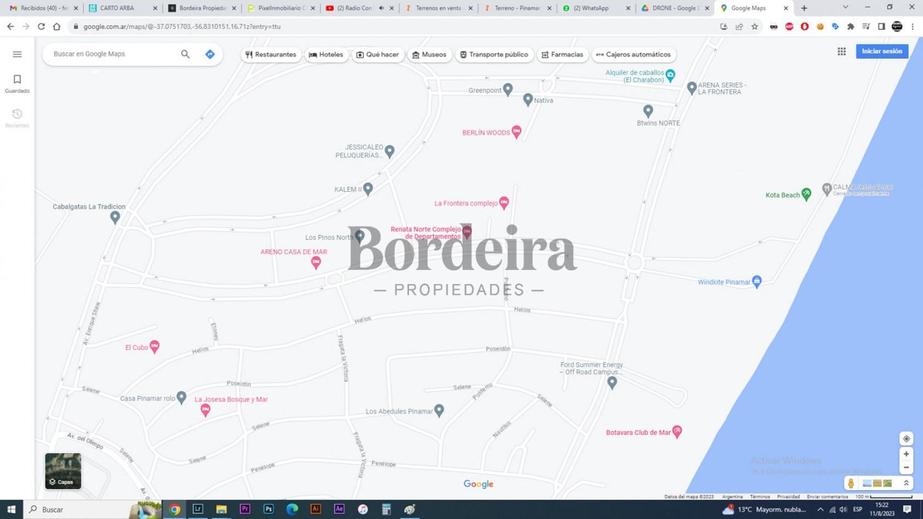Screen dimensions: 923x519
Task: Select the Botavara Club de Mar pin
Action: click(x=677, y=432)
